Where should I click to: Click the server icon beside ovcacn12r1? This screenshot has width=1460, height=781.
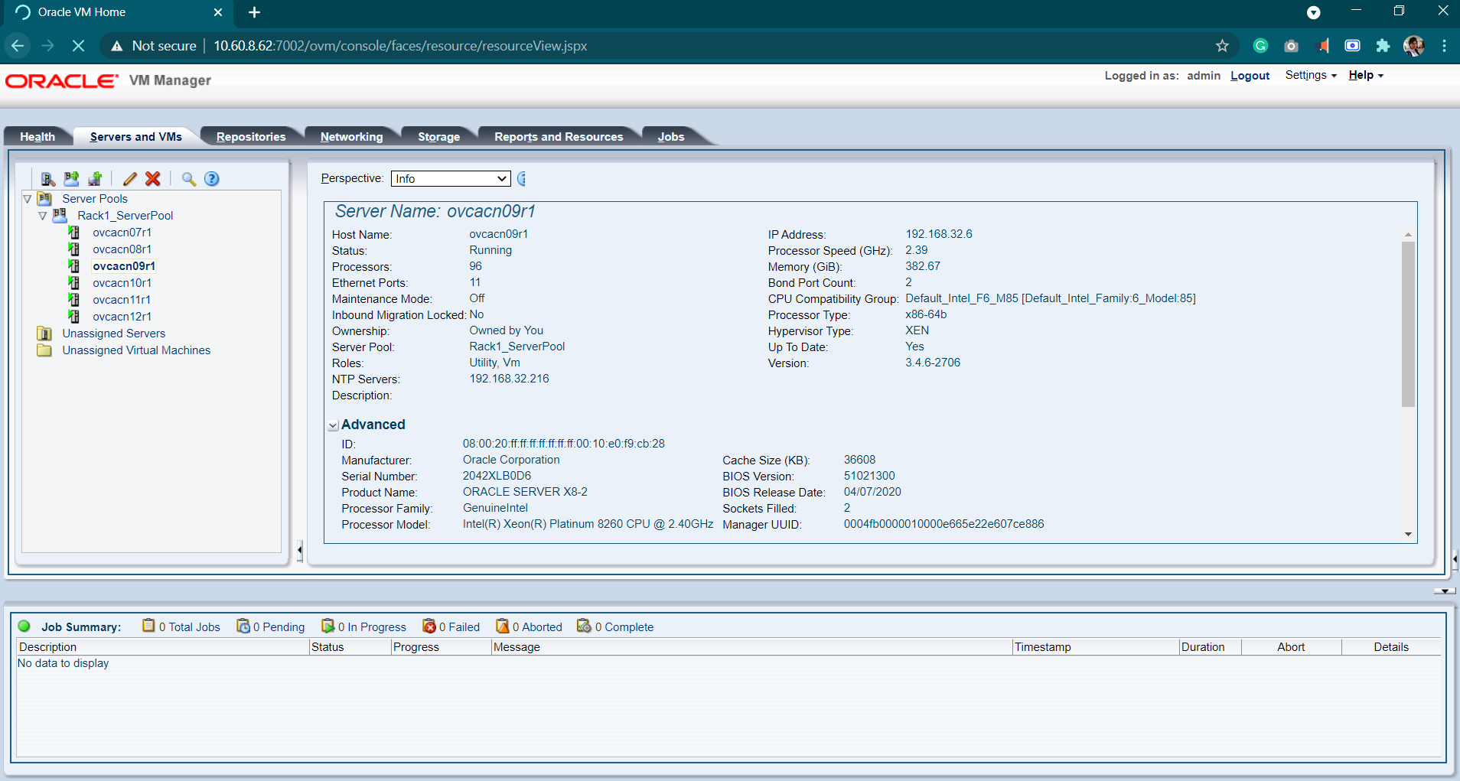coord(74,317)
